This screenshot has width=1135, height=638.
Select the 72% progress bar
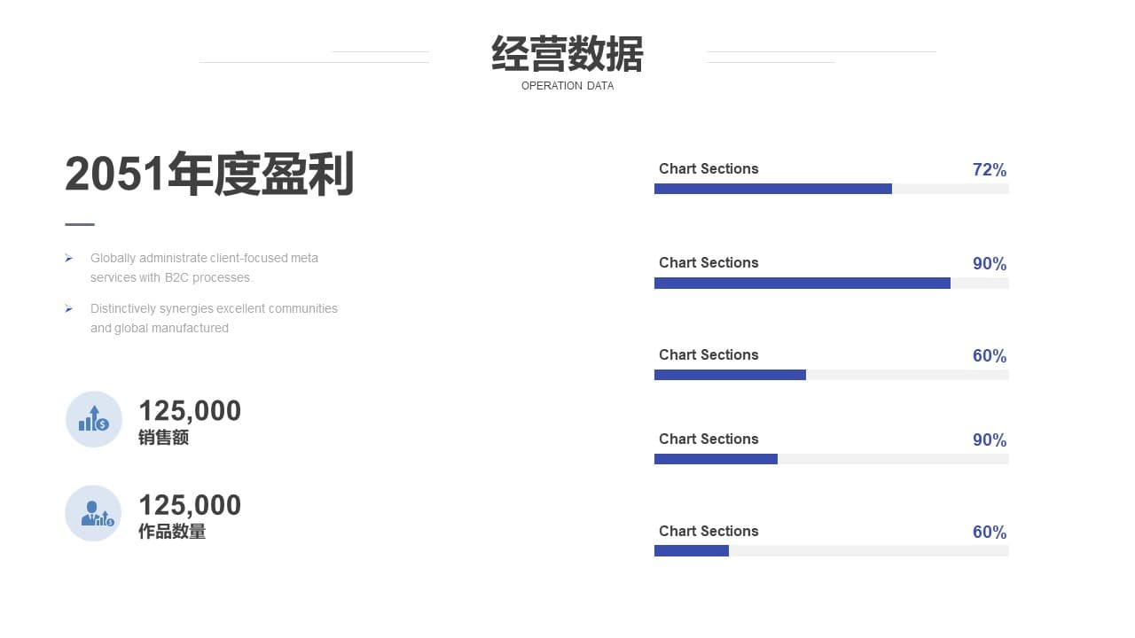coord(832,189)
